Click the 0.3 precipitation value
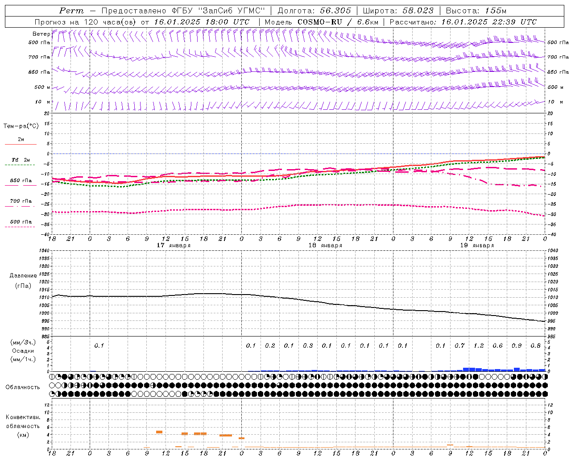Screen dimensions: 571x457 coord(308,345)
